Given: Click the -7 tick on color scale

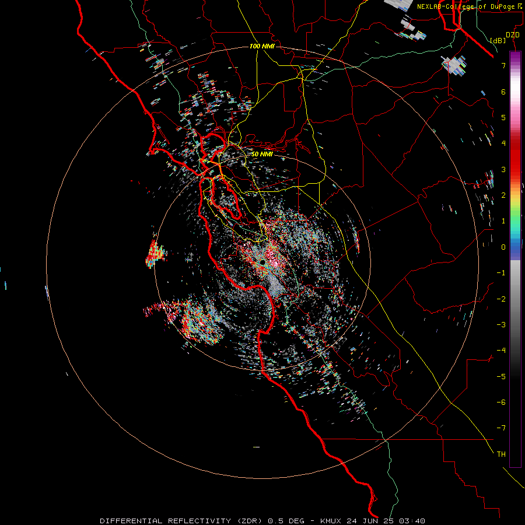Looking at the screenshot, I should coord(501,428).
